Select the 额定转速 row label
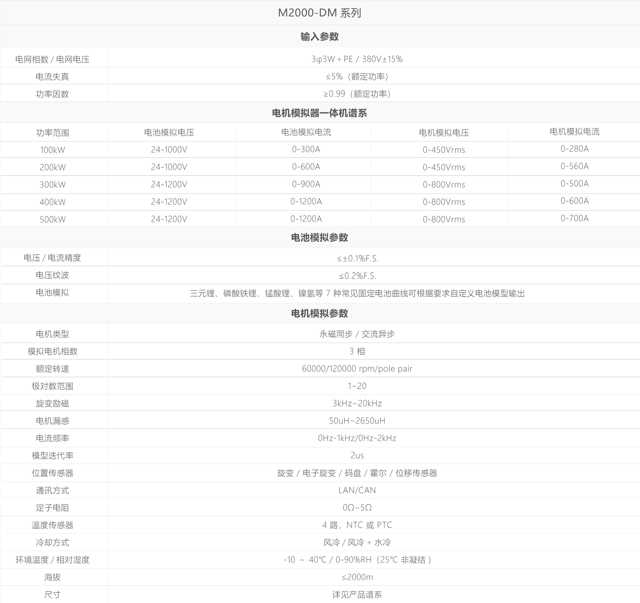 point(53,369)
